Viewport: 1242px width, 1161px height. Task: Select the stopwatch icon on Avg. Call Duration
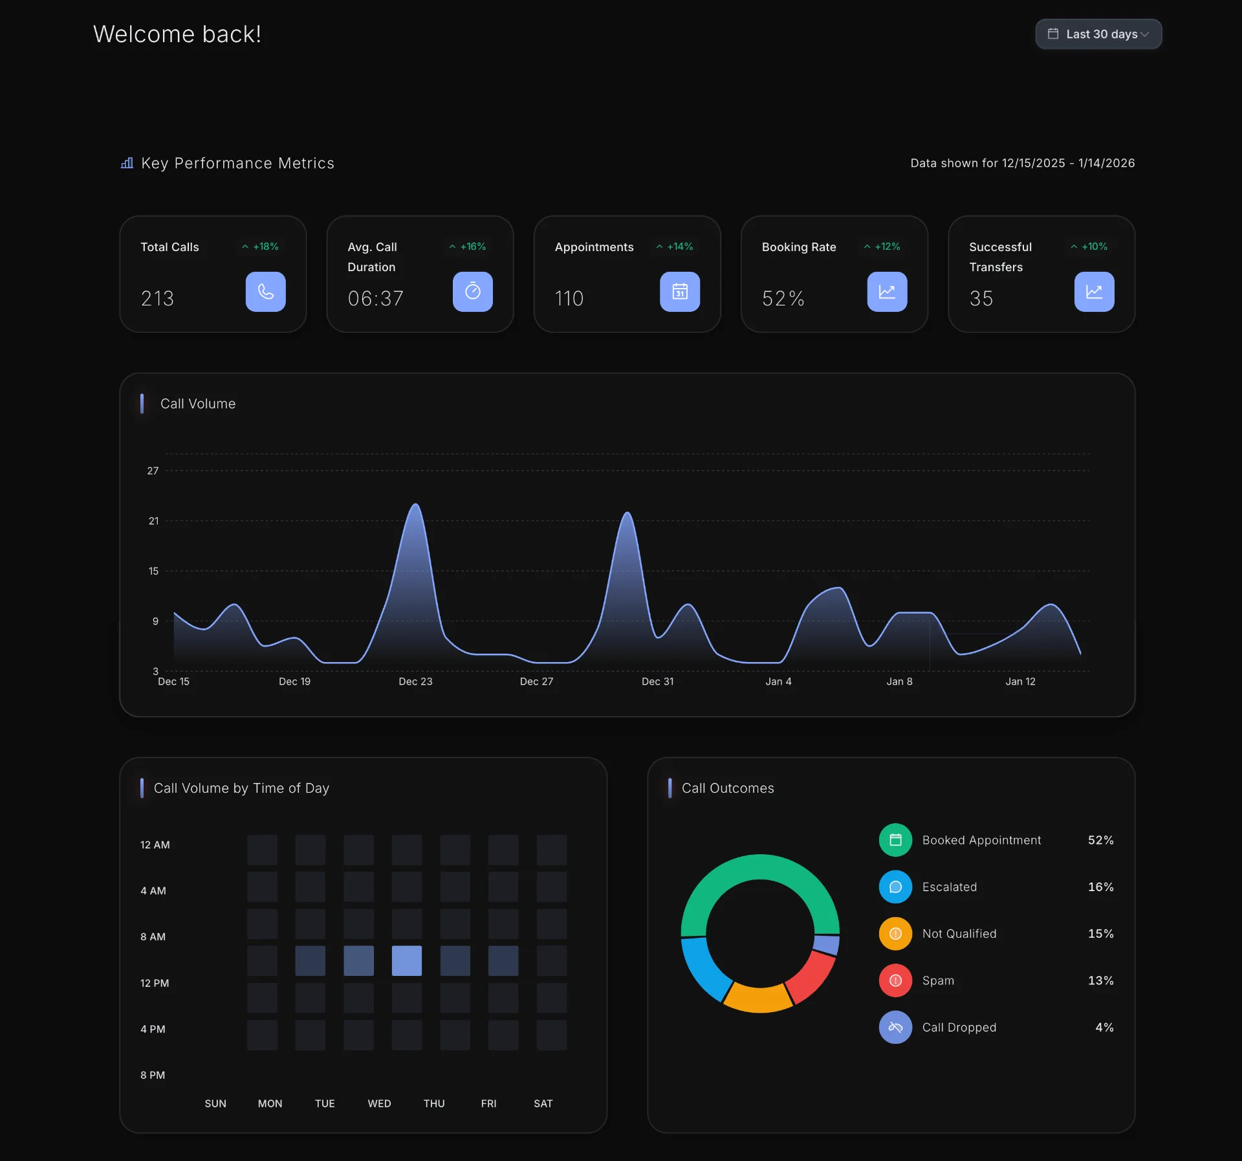click(x=472, y=292)
